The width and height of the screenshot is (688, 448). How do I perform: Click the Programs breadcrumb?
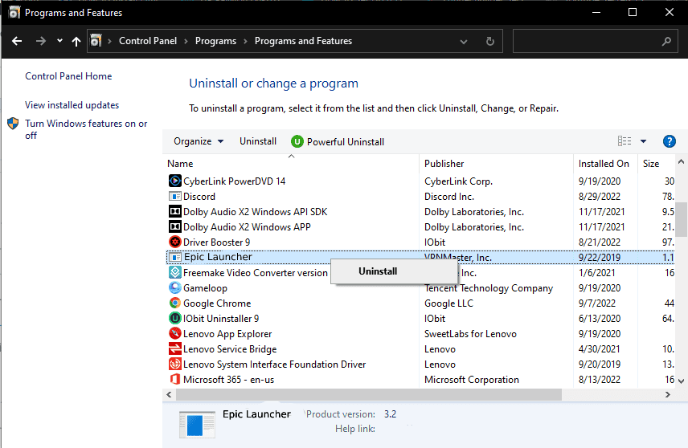[x=215, y=41]
